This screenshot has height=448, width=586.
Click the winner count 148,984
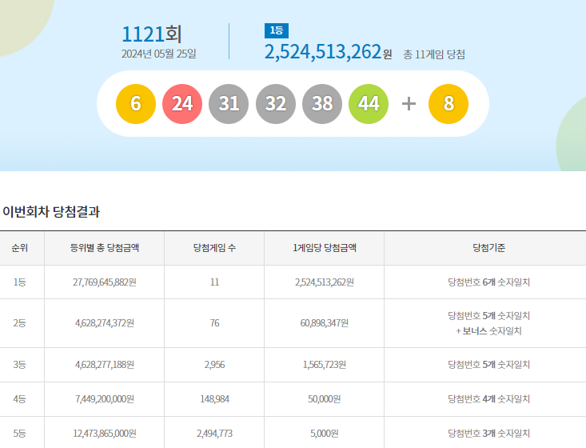click(x=214, y=399)
